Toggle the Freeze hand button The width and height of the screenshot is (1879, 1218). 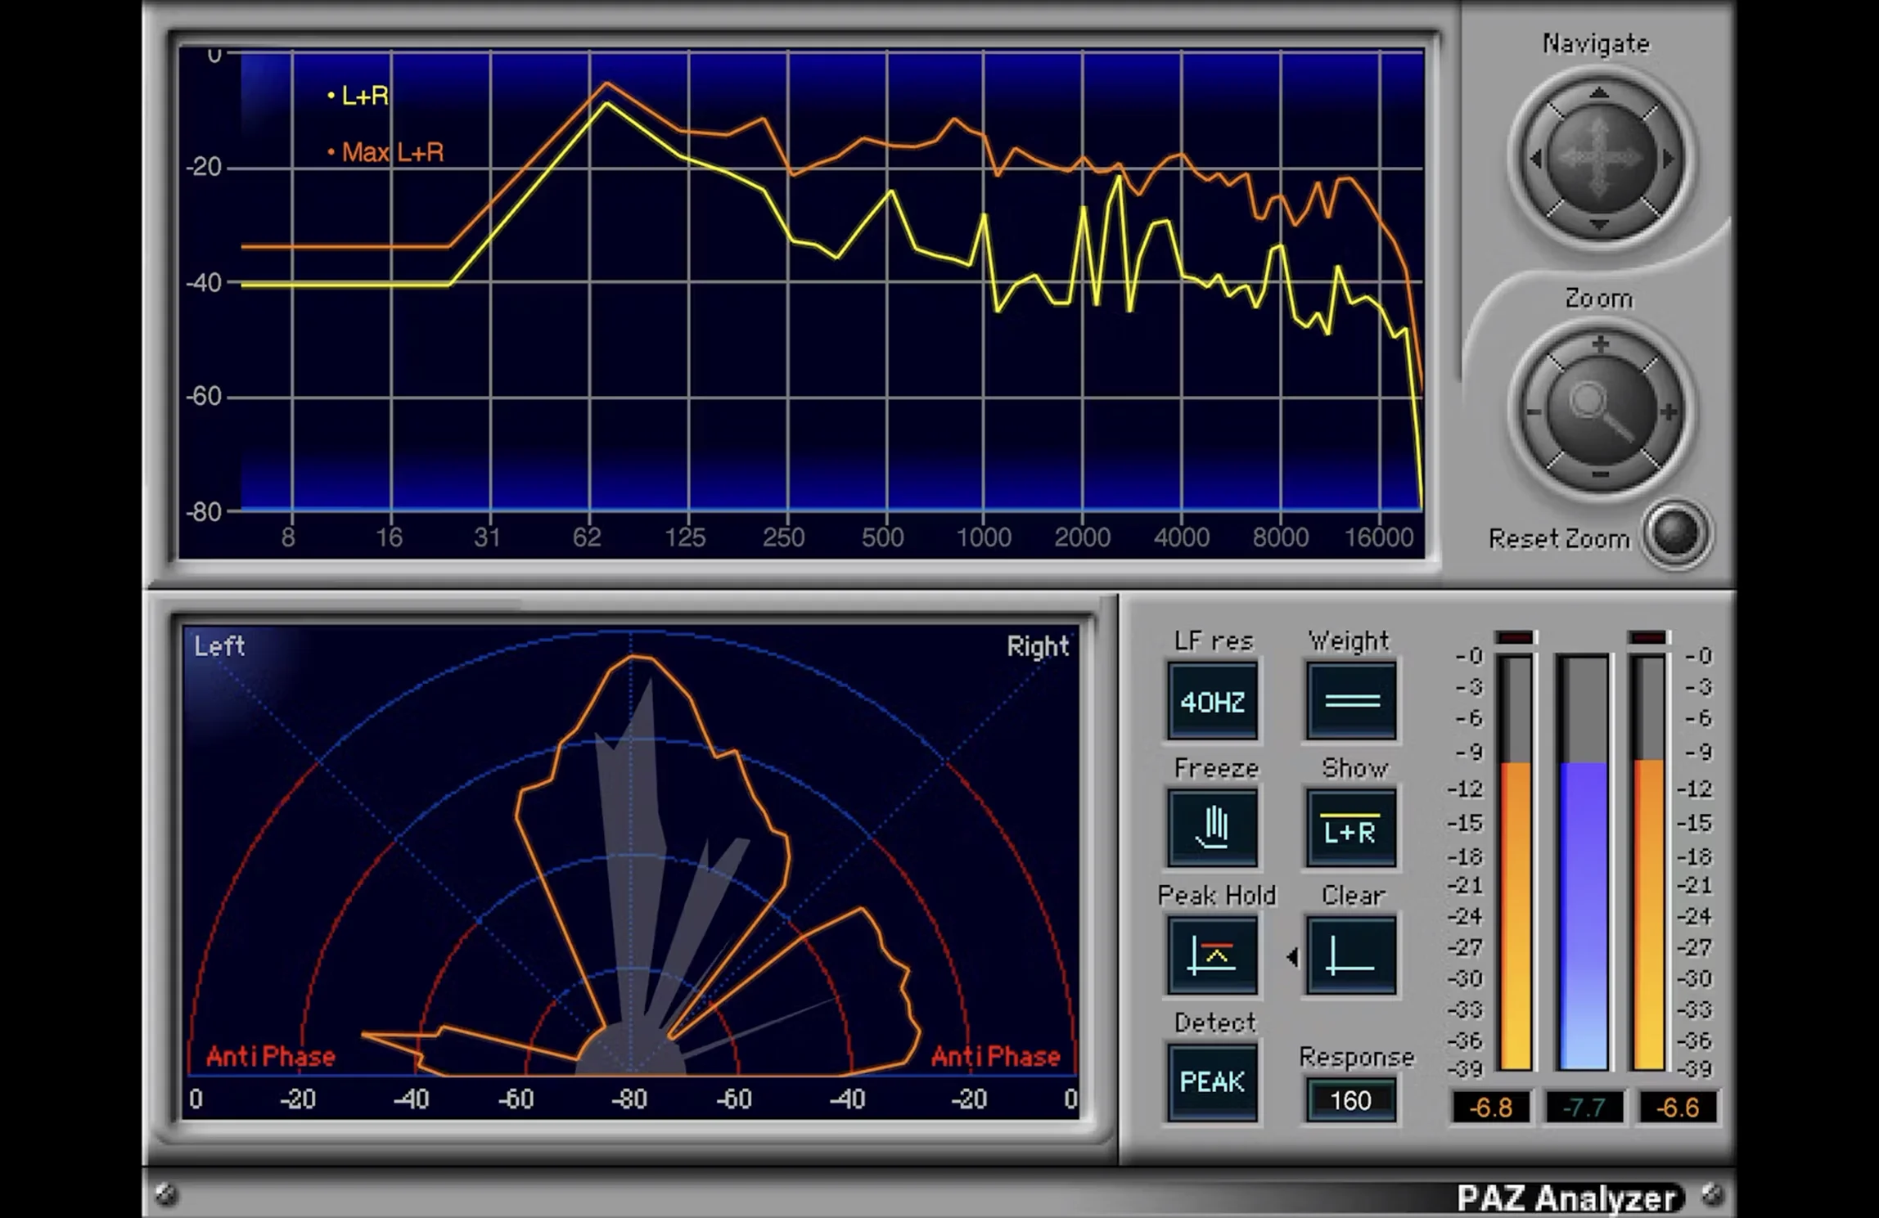pos(1213,828)
